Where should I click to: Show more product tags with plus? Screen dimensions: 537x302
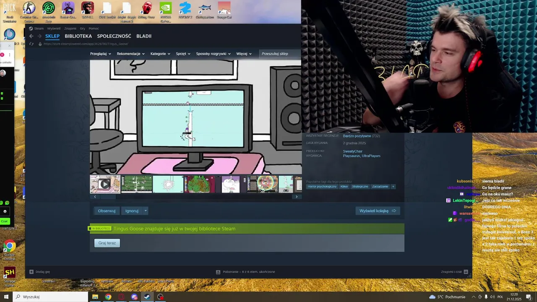tap(393, 187)
